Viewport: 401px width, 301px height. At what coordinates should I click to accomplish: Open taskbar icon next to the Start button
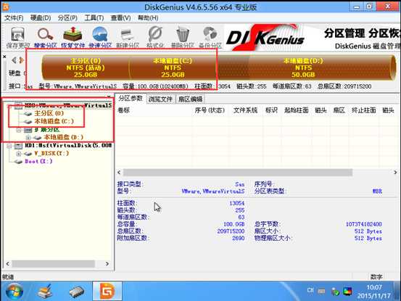click(x=45, y=292)
